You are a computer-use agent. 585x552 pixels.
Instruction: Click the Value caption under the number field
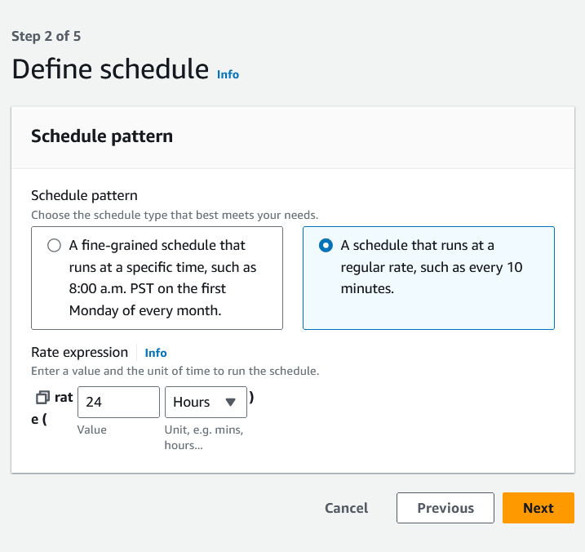(x=91, y=430)
